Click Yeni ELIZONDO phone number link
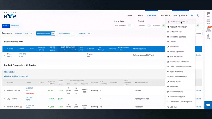This screenshot has width=212, height=119. (30, 89)
